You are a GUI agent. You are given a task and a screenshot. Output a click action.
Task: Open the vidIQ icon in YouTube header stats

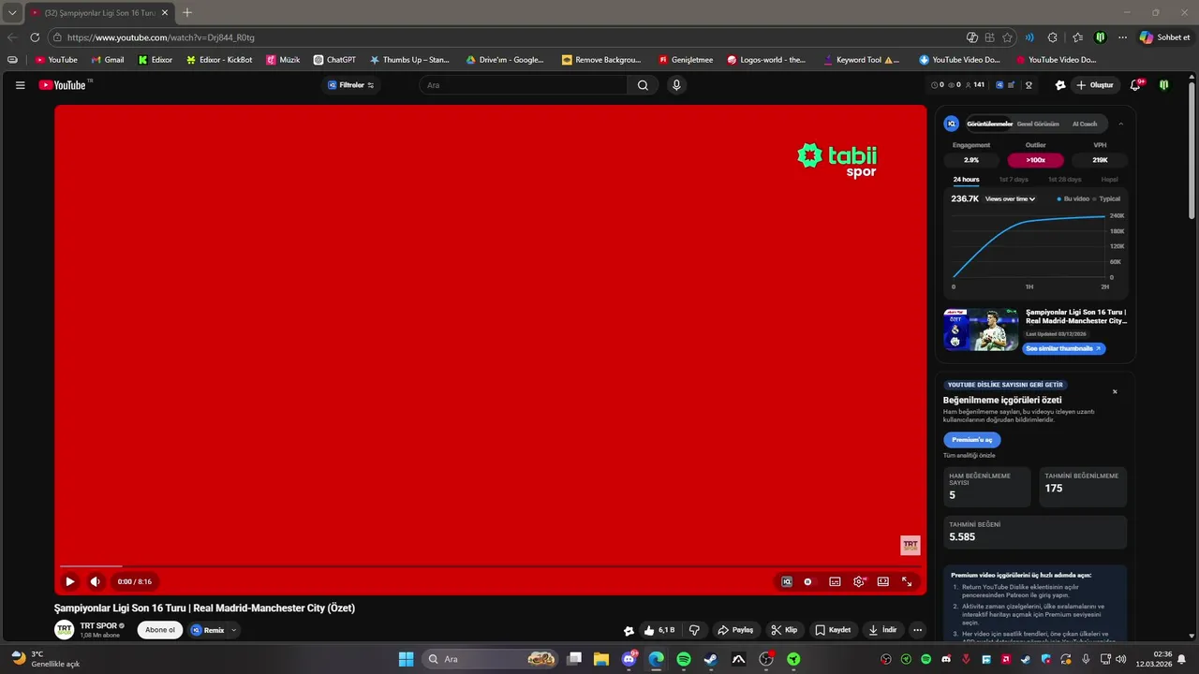tap(999, 85)
